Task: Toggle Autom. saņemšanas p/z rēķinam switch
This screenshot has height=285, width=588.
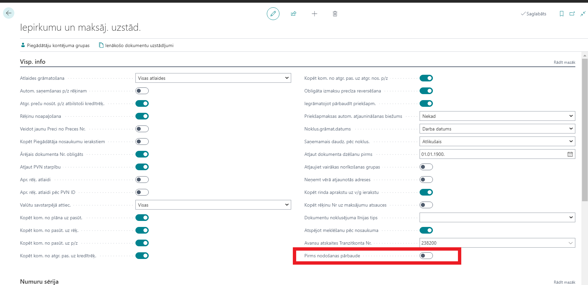Action: click(142, 91)
